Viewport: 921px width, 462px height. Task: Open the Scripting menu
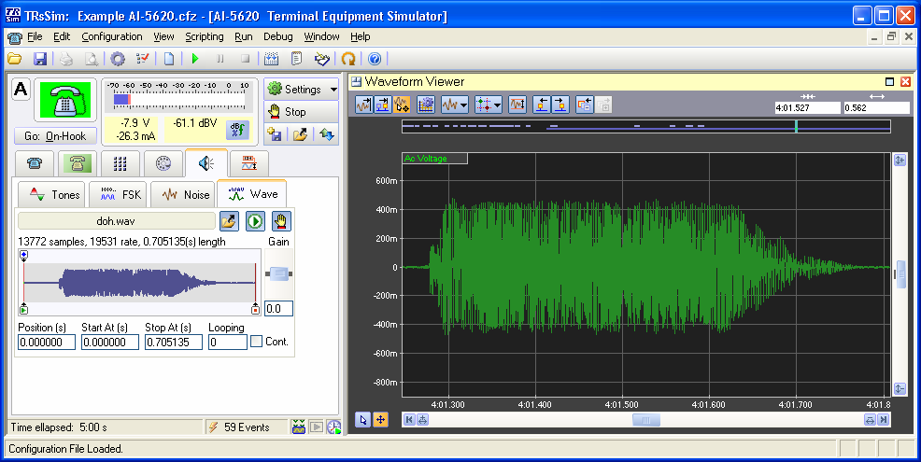click(205, 36)
